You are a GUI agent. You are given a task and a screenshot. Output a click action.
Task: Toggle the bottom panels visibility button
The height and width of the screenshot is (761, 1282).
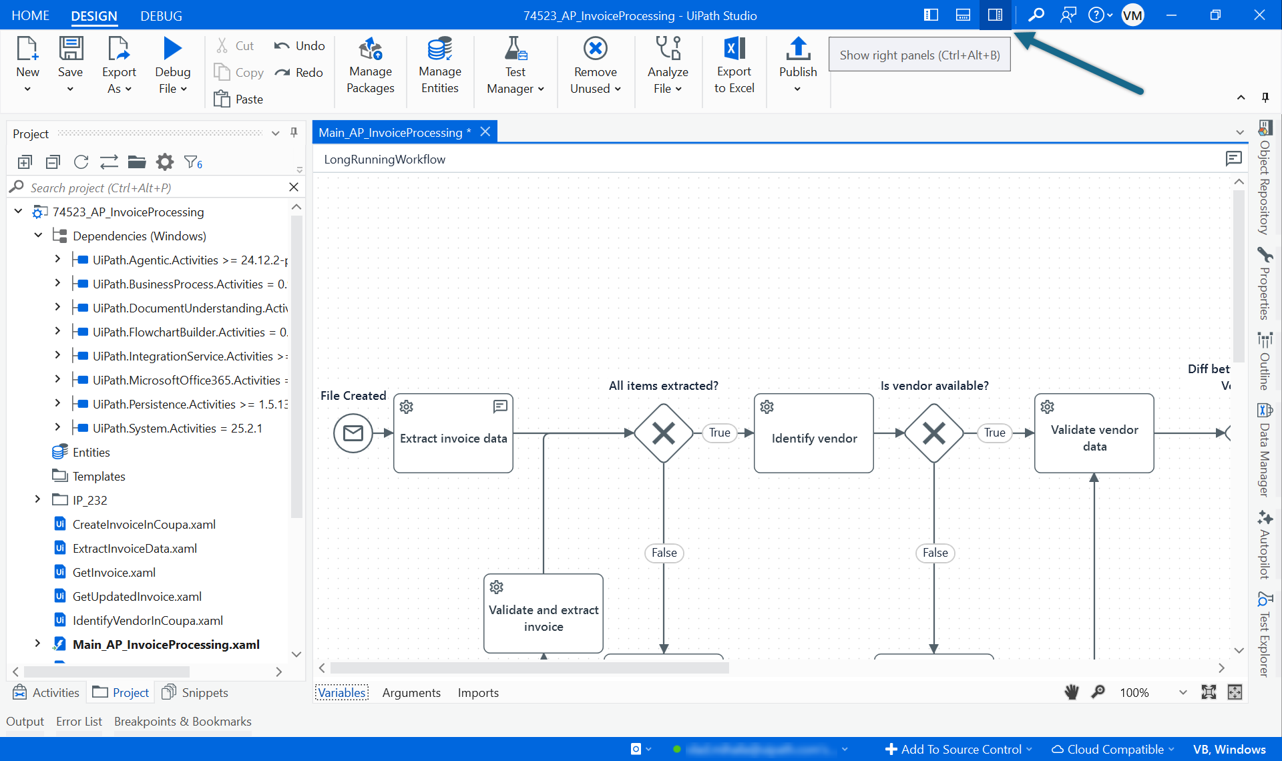(x=963, y=15)
